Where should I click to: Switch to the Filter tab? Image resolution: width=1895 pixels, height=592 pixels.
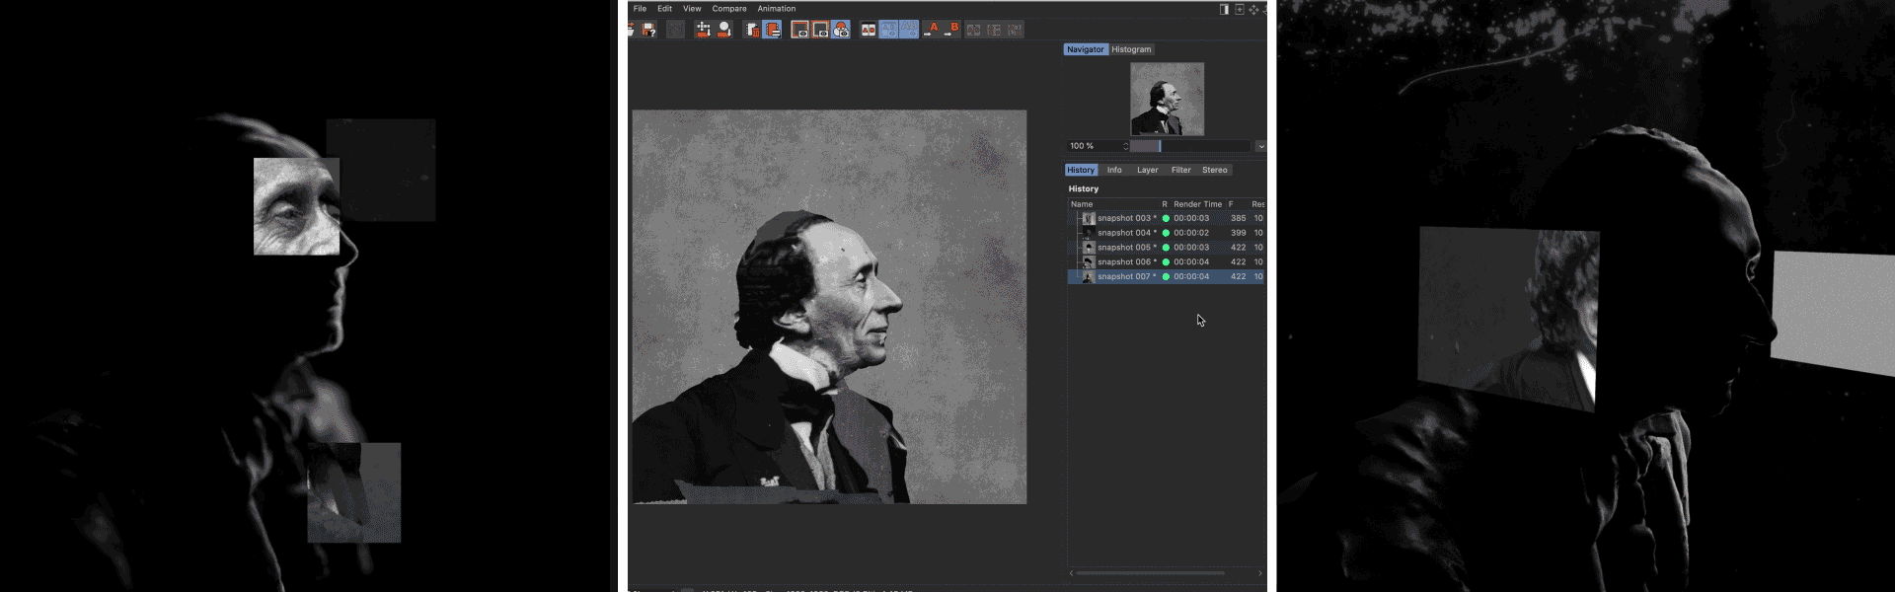click(x=1180, y=170)
